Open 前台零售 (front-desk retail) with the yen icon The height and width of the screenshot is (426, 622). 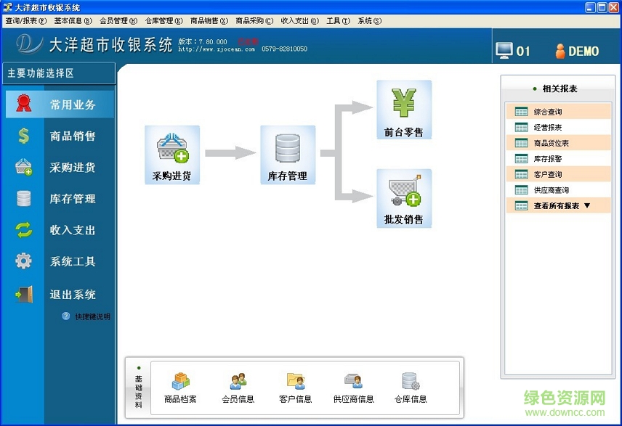404,107
